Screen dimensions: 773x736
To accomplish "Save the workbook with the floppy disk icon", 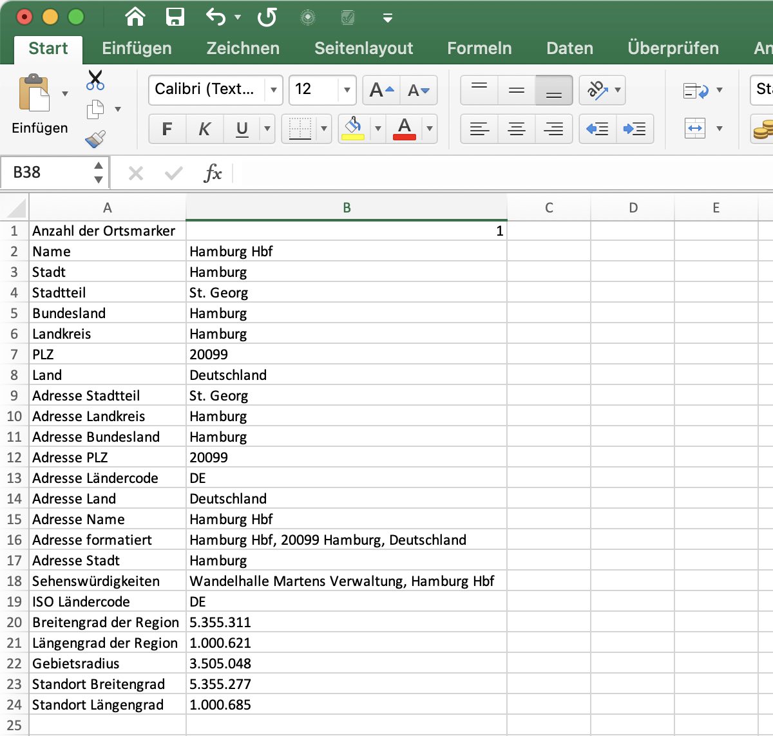I will (x=175, y=17).
